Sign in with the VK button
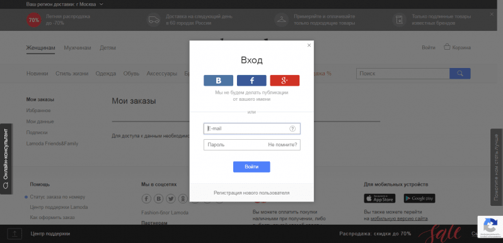This screenshot has height=243, width=503. [218, 81]
